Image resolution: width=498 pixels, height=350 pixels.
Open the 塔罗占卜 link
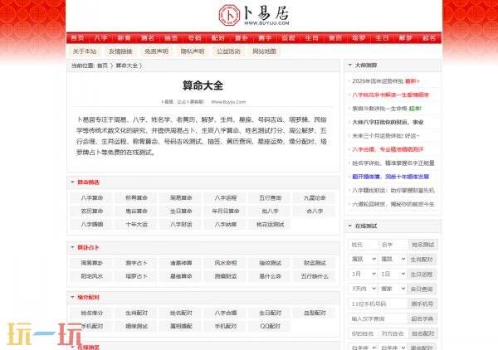point(136,276)
